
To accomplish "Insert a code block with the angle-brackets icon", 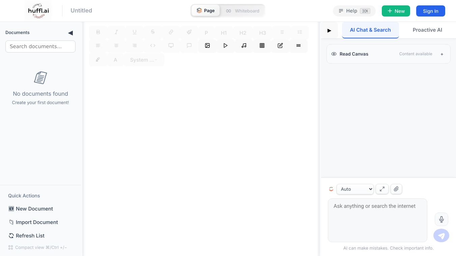I will 153,46.
